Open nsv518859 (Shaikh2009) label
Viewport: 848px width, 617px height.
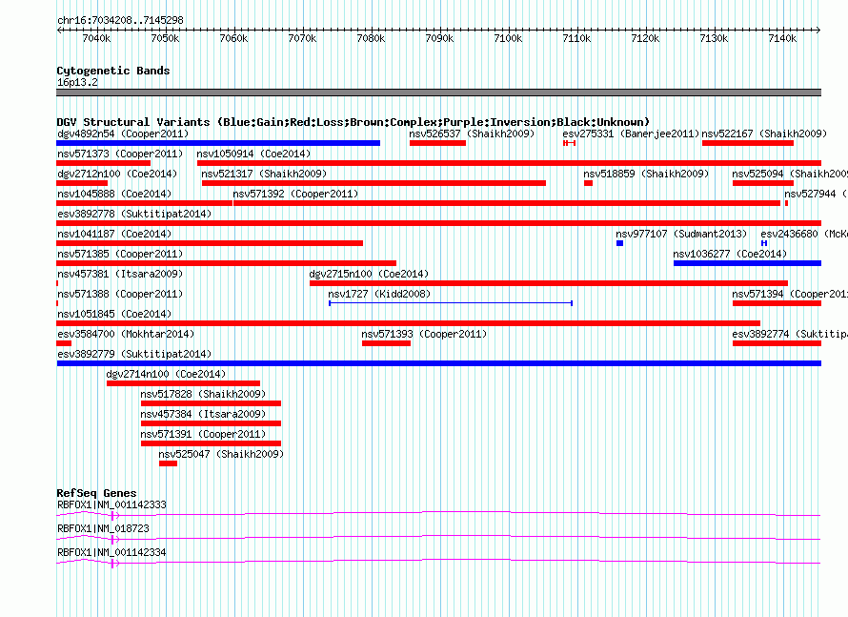tap(646, 174)
